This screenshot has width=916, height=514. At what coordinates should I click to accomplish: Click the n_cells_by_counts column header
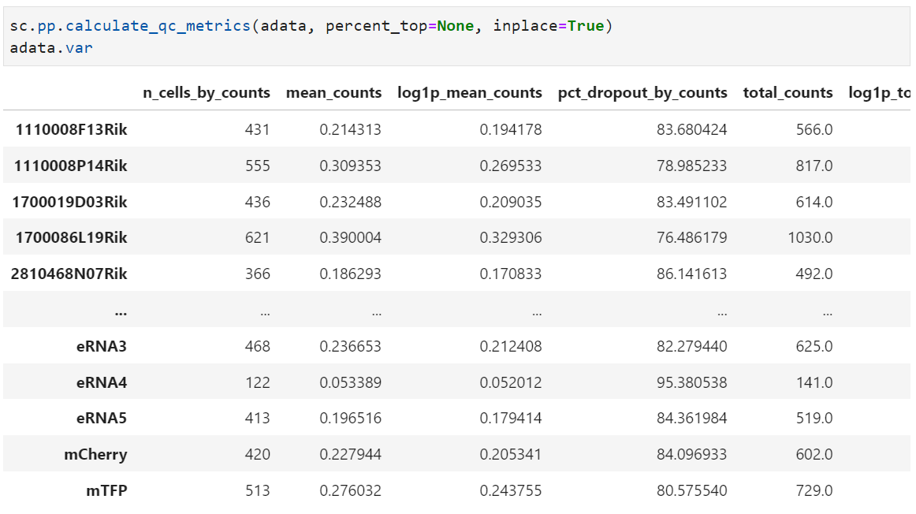(x=208, y=92)
